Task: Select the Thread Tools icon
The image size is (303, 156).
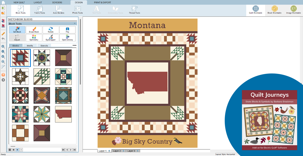Action: (x=134, y=10)
